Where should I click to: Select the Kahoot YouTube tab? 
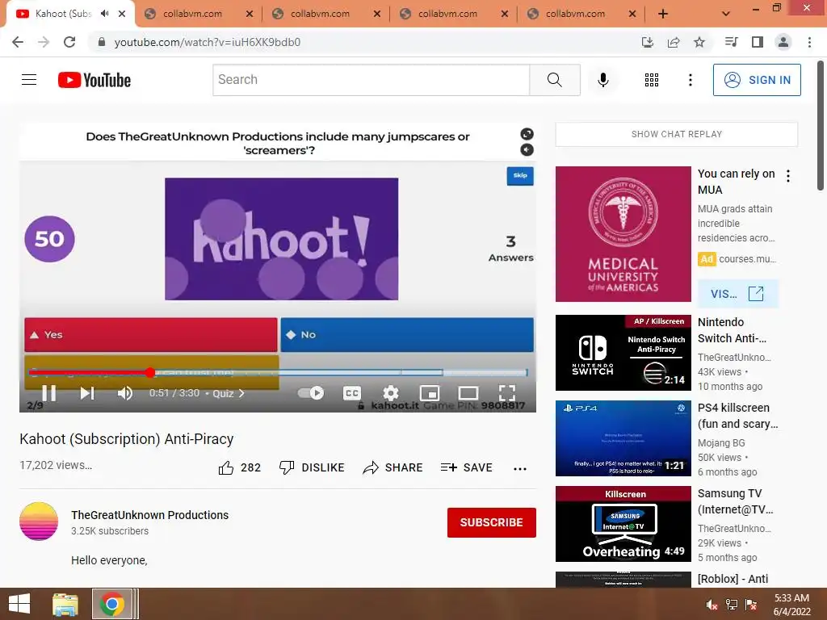63,14
